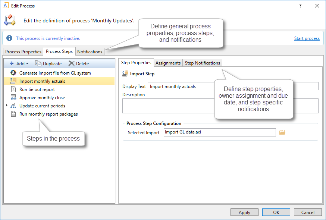Viewport: 326px width, 220px height.
Task: Expand the Update current periods step
Action: (x=7, y=106)
